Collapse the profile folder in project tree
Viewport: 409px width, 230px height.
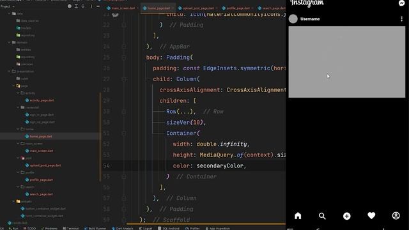coord(18,172)
